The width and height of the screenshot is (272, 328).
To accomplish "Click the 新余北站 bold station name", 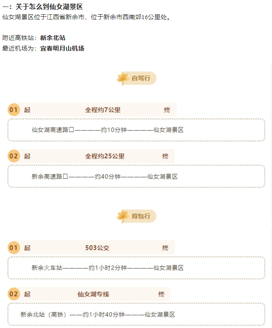I will click(53, 38).
